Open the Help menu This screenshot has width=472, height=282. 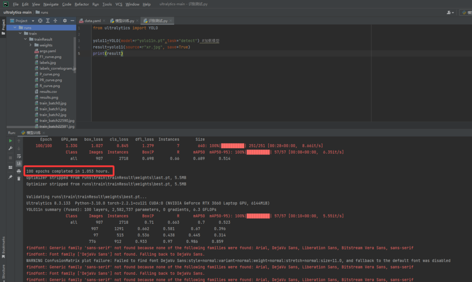pyautogui.click(x=147, y=4)
